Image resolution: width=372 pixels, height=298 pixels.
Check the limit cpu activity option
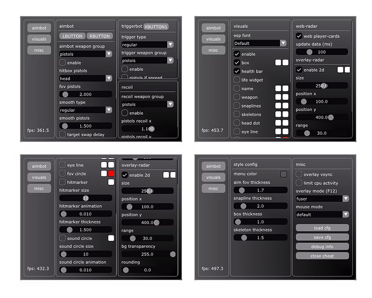coord(299,183)
